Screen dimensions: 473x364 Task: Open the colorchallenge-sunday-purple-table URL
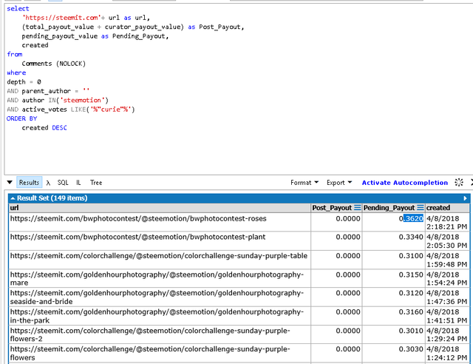159,256
